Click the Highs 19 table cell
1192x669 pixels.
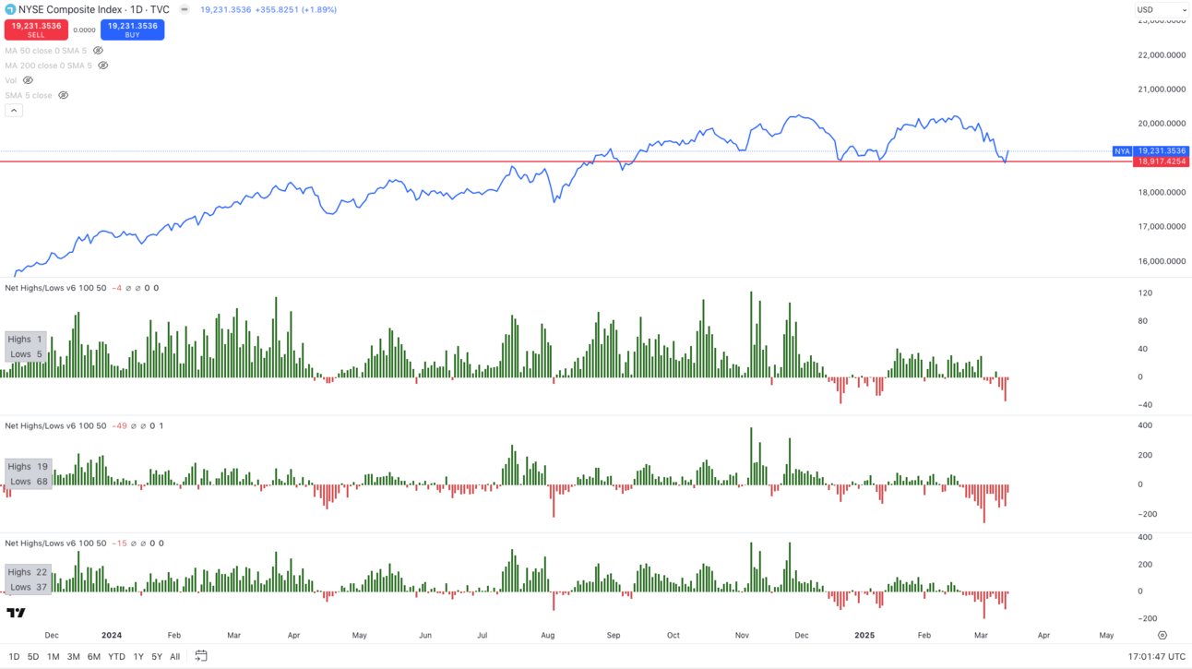click(29, 467)
